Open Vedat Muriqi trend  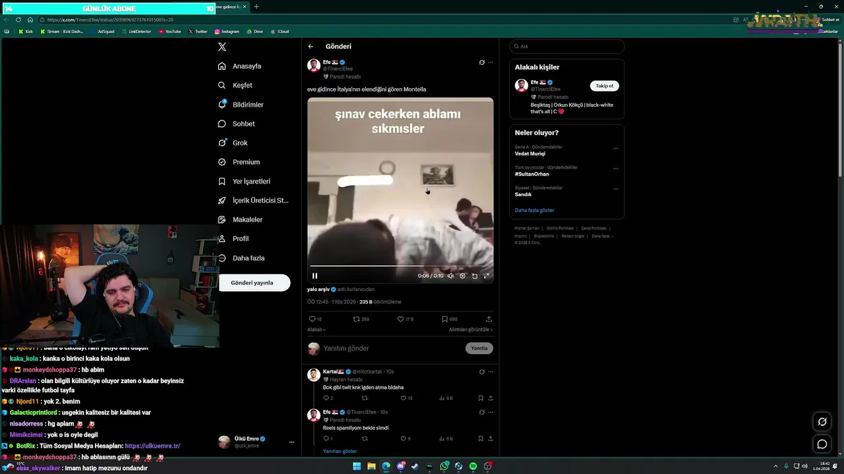(530, 154)
